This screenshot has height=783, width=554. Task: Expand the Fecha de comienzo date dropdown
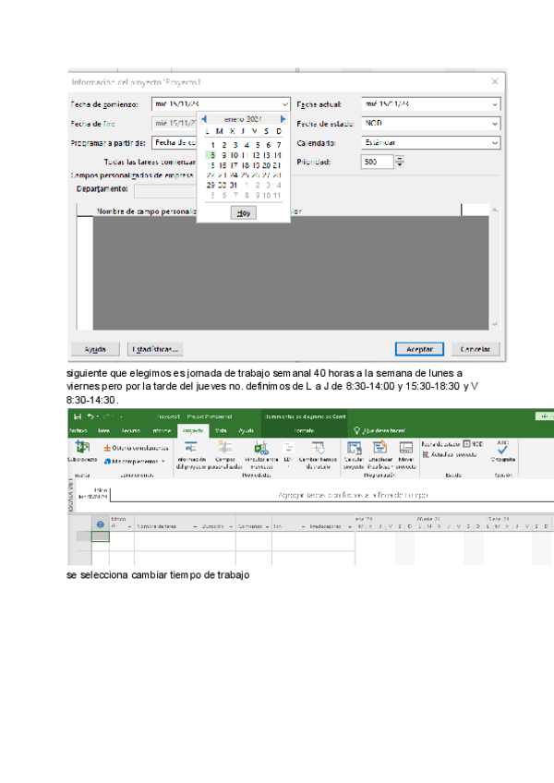click(283, 104)
